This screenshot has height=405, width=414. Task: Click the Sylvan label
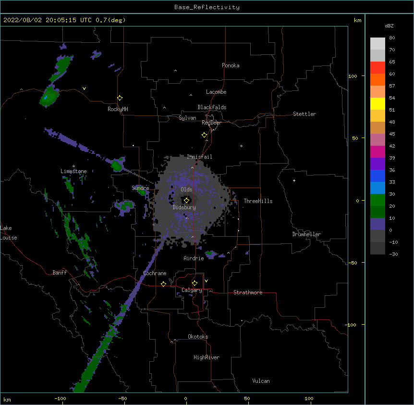(x=187, y=118)
